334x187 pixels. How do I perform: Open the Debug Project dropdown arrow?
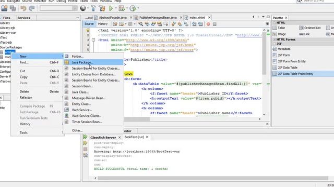[127, 8]
